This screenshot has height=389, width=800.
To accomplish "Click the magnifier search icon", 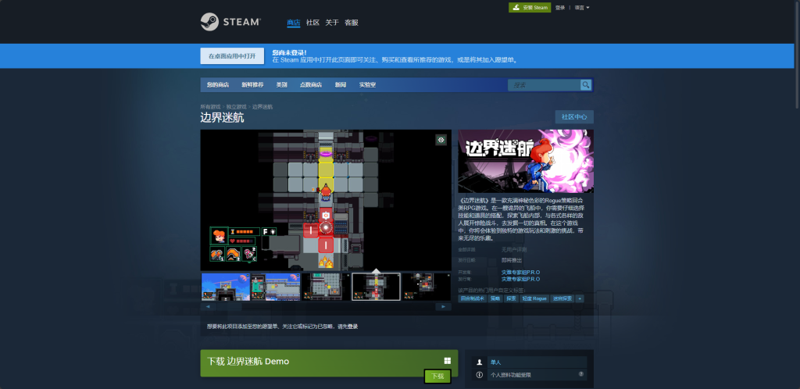I will pos(586,84).
